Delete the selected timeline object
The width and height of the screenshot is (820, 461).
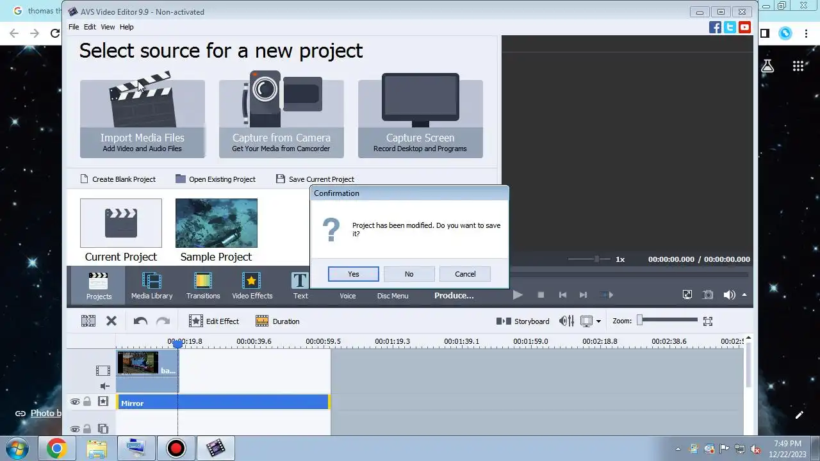click(111, 321)
